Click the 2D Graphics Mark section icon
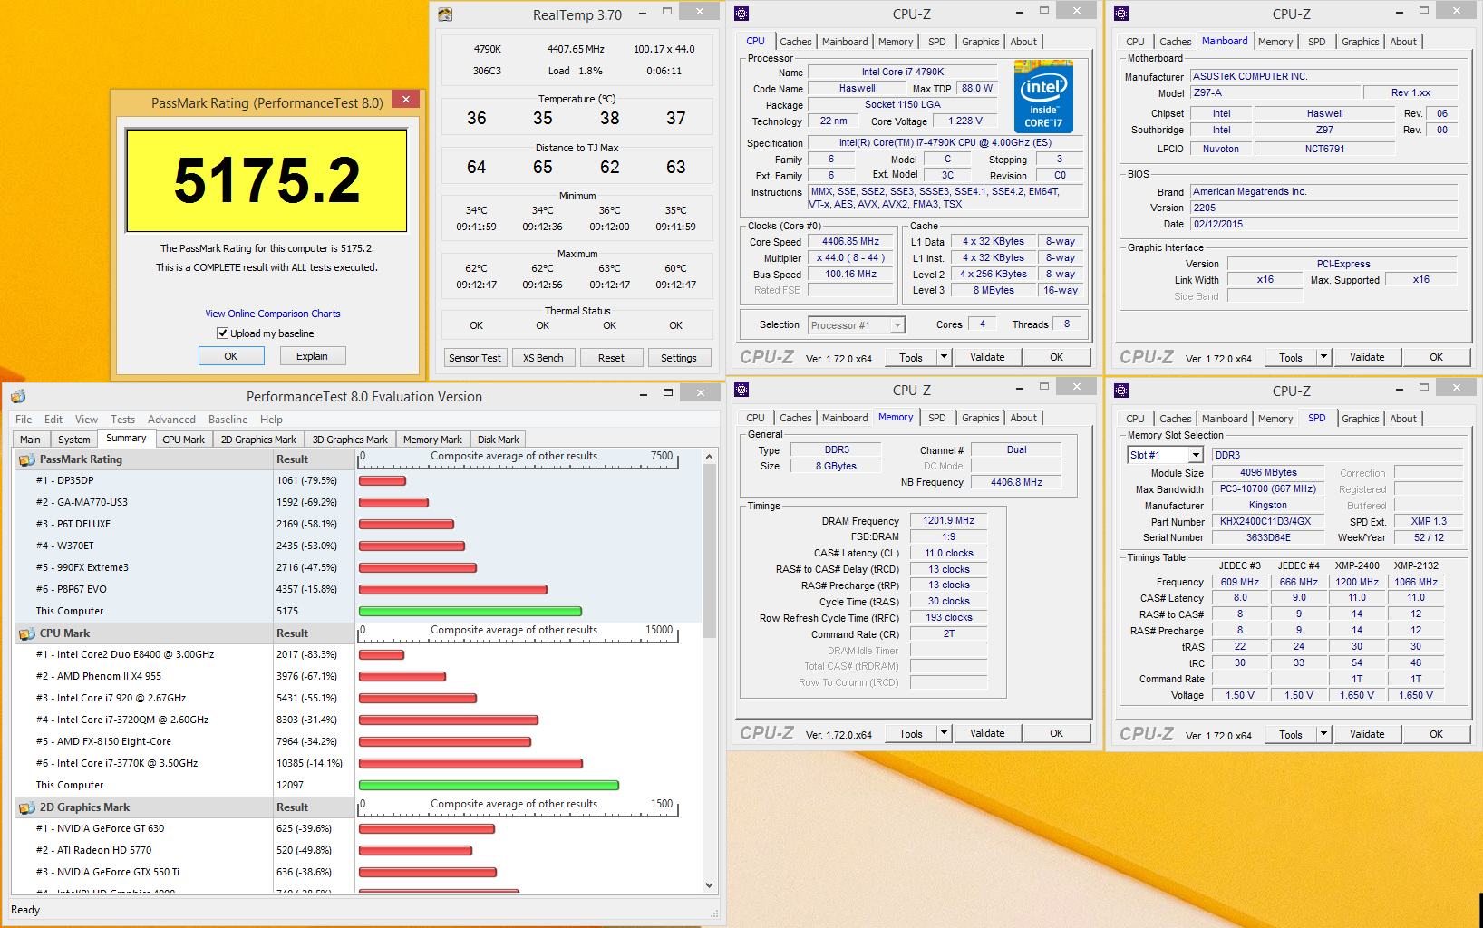Screen dimensions: 1483x928 [x=26, y=807]
